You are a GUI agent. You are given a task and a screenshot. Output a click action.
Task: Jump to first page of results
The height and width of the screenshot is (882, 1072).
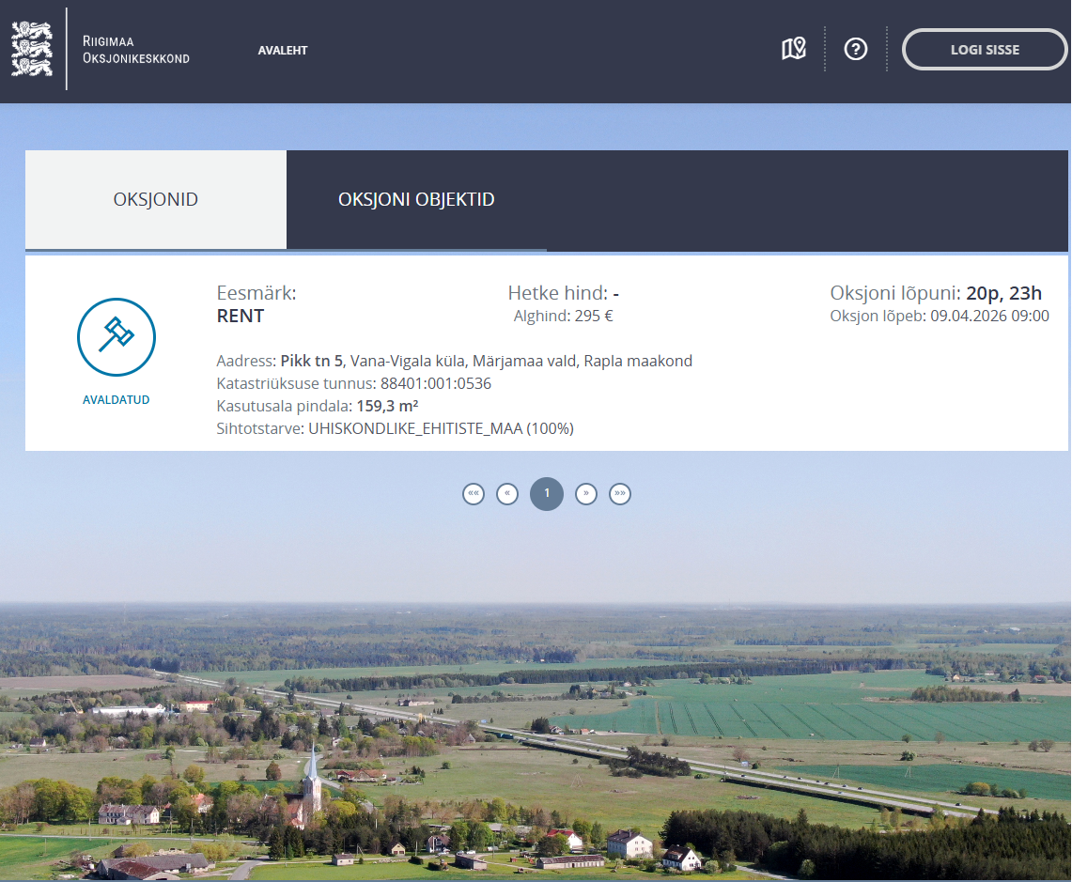coord(474,494)
